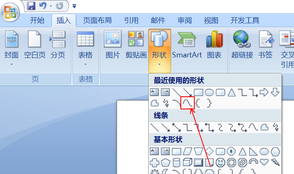This screenshot has width=294, height=174.
Task: Insert a 图片 picture
Action: [x=112, y=45]
